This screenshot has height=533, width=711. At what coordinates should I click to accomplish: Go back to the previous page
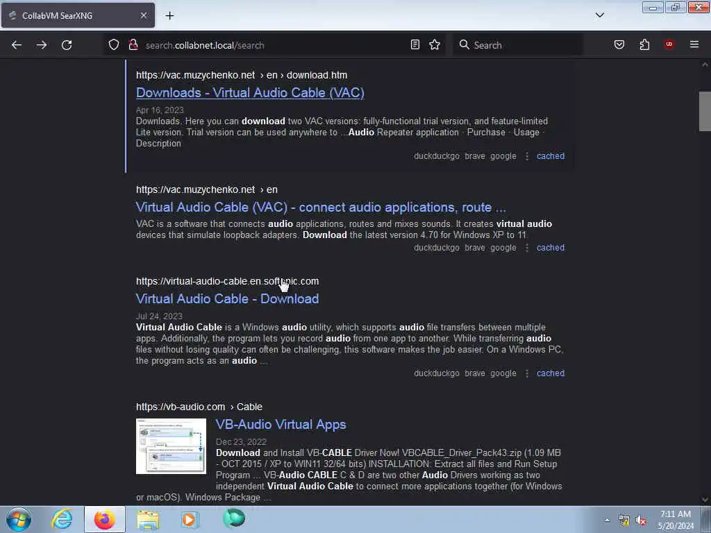tap(17, 45)
